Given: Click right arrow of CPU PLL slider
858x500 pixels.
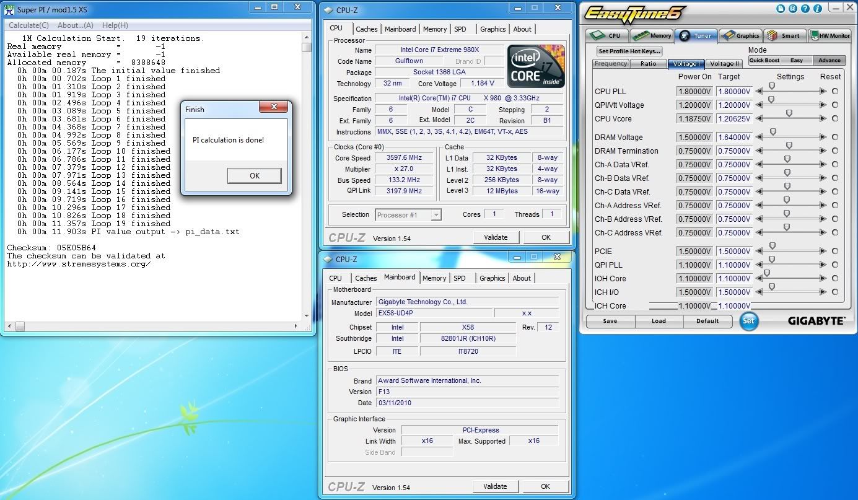Looking at the screenshot, I should [823, 91].
